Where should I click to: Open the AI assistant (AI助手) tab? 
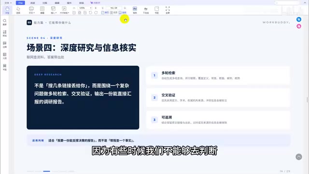95,3
